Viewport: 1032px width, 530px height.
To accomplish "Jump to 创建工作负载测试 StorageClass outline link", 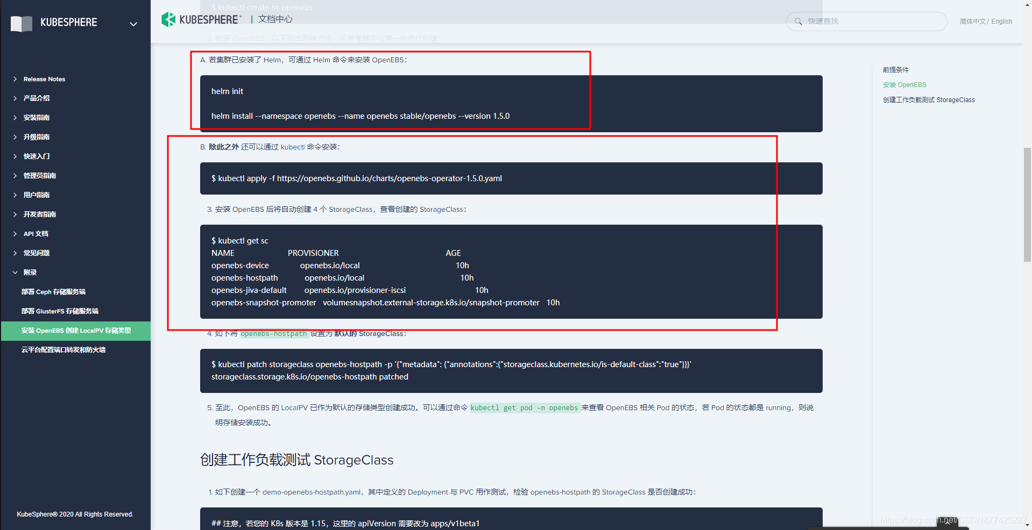I will pos(929,100).
